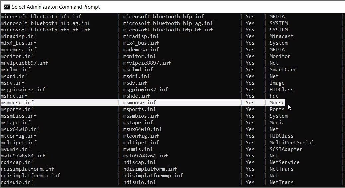
Task: Click the SmartCard class name text
Action: click(283, 70)
